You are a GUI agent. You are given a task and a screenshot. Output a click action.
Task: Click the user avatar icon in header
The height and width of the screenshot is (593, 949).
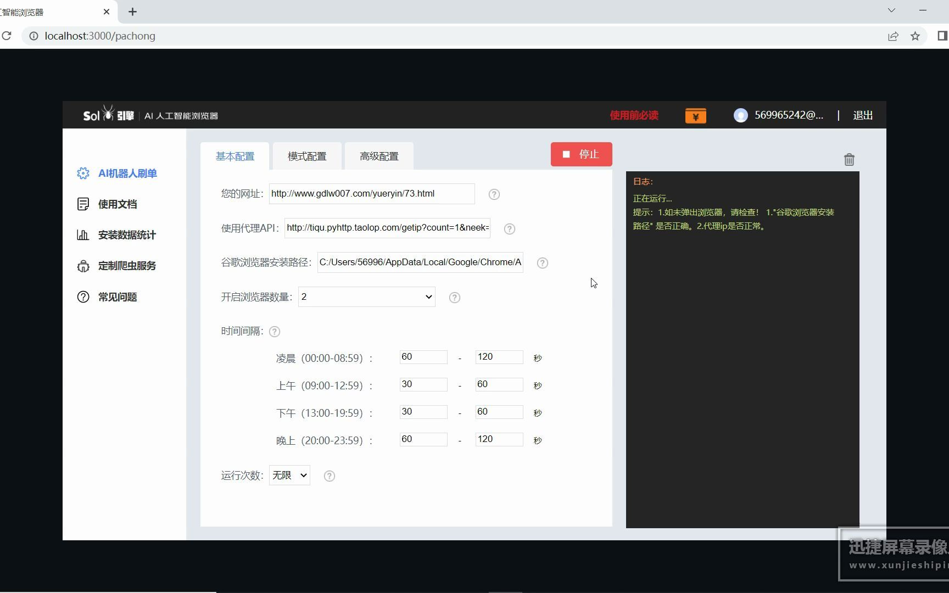pyautogui.click(x=741, y=115)
